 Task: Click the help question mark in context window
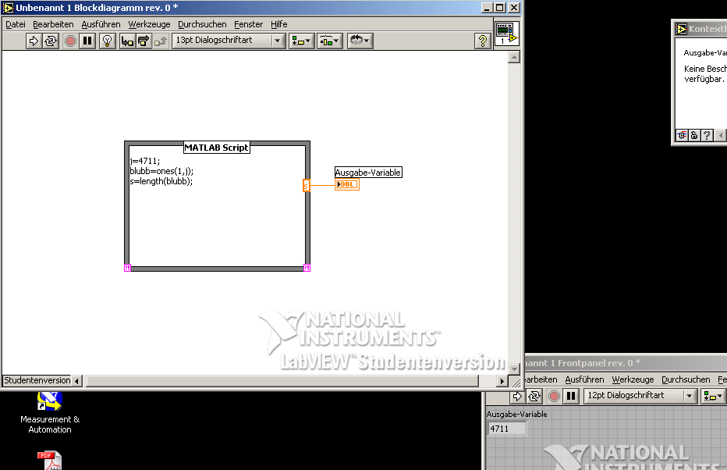707,136
